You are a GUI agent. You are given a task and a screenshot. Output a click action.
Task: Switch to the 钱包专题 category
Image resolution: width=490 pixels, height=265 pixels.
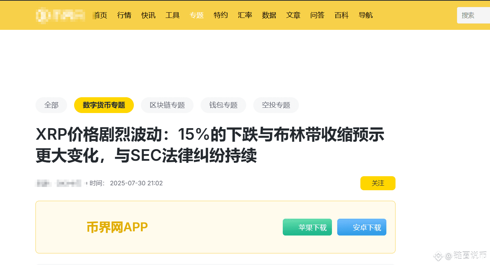tap(223, 105)
